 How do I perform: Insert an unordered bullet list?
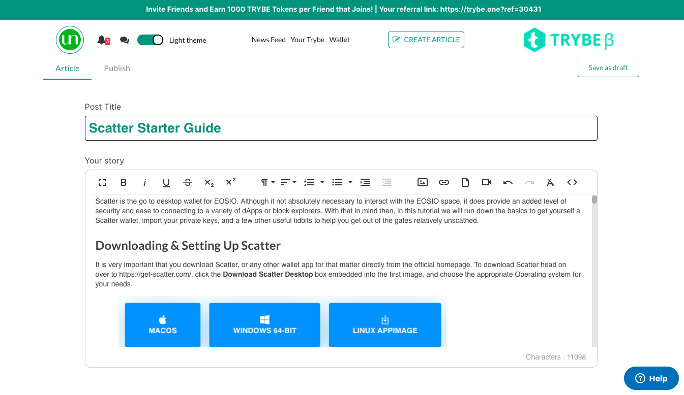click(x=337, y=182)
